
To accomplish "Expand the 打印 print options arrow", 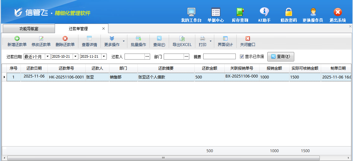I will pyautogui.click(x=210, y=41).
